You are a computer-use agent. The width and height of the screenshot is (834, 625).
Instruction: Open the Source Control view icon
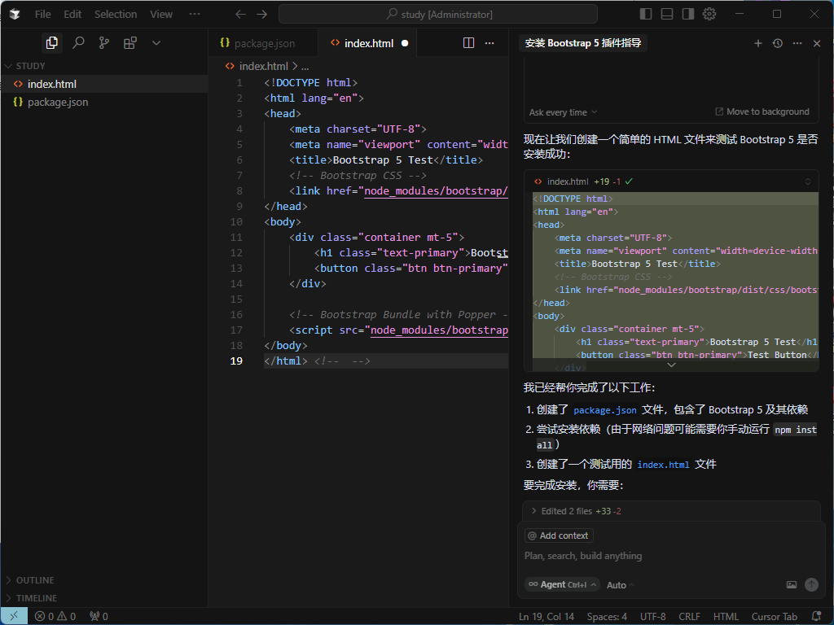(x=104, y=43)
